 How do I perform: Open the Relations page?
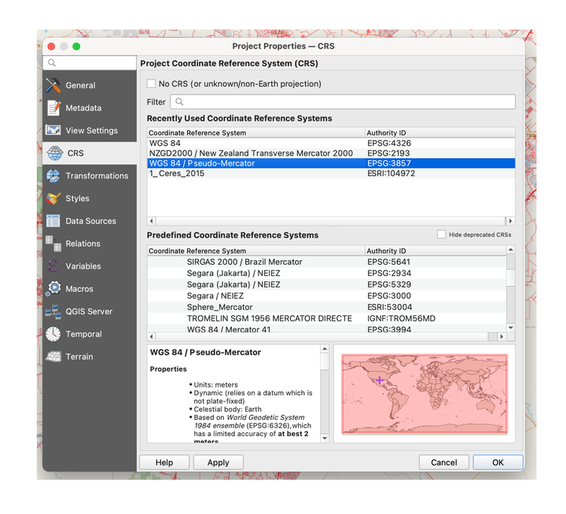pyautogui.click(x=90, y=244)
